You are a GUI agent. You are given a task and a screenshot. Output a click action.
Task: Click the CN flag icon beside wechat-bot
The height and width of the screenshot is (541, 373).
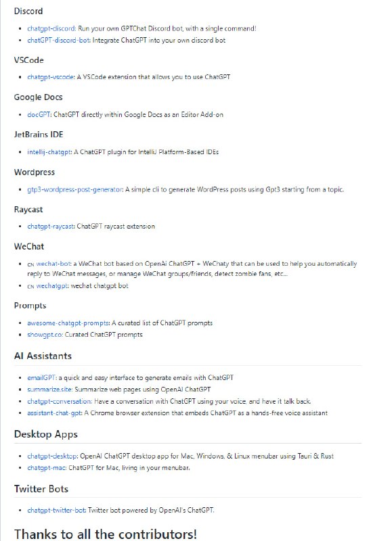pos(30,264)
